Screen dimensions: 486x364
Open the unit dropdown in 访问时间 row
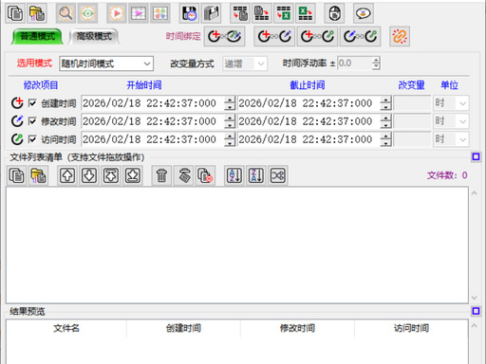click(451, 139)
